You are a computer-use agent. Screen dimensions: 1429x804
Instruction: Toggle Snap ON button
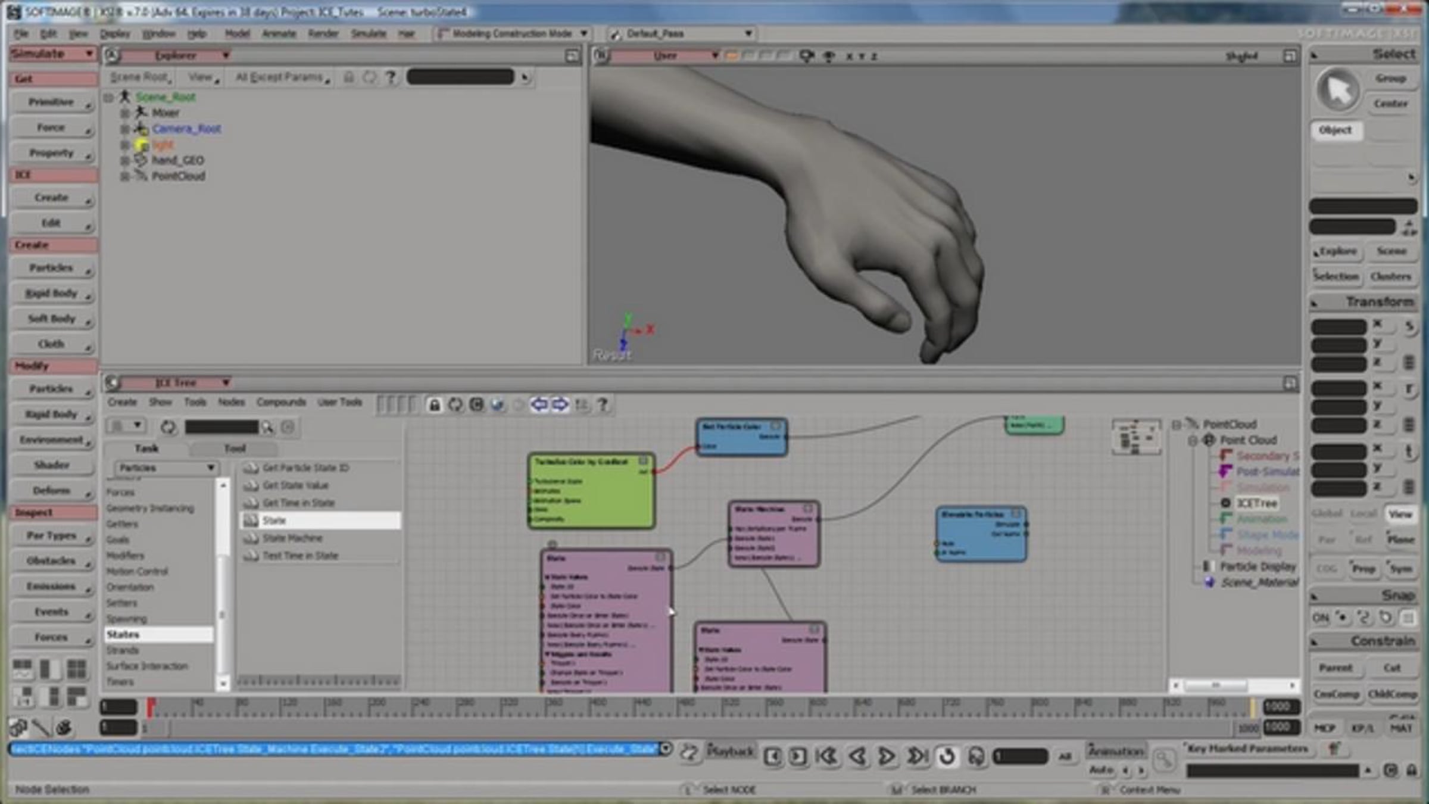pos(1321,618)
